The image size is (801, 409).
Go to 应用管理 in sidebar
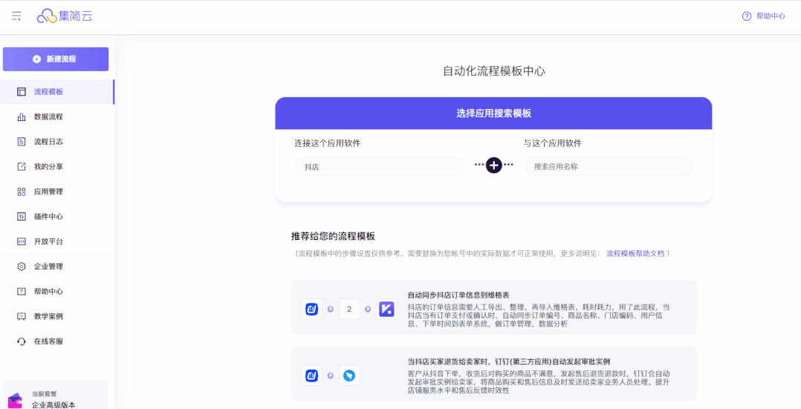tap(48, 192)
